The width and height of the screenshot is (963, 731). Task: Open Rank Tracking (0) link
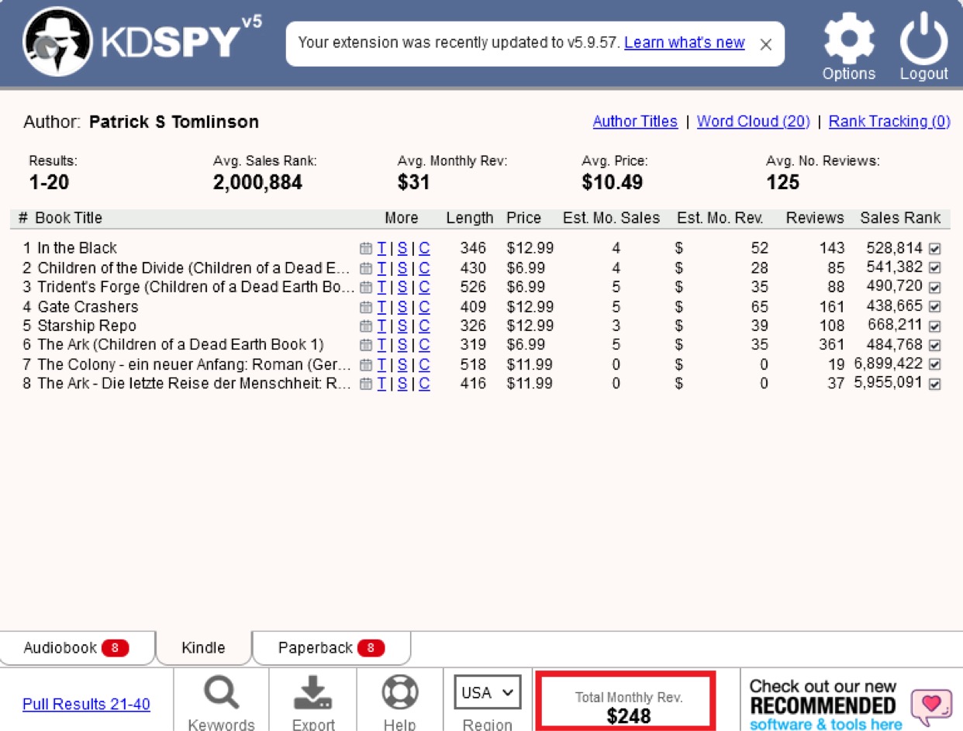[889, 122]
